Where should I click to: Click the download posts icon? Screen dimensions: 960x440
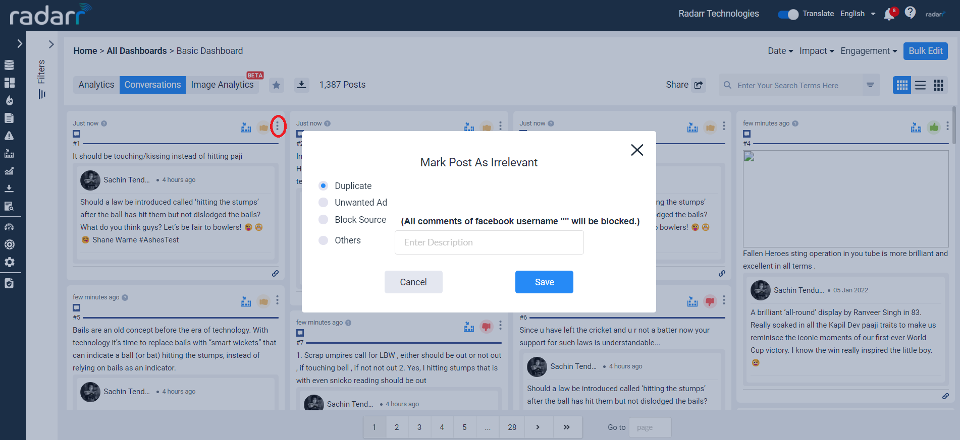(301, 85)
